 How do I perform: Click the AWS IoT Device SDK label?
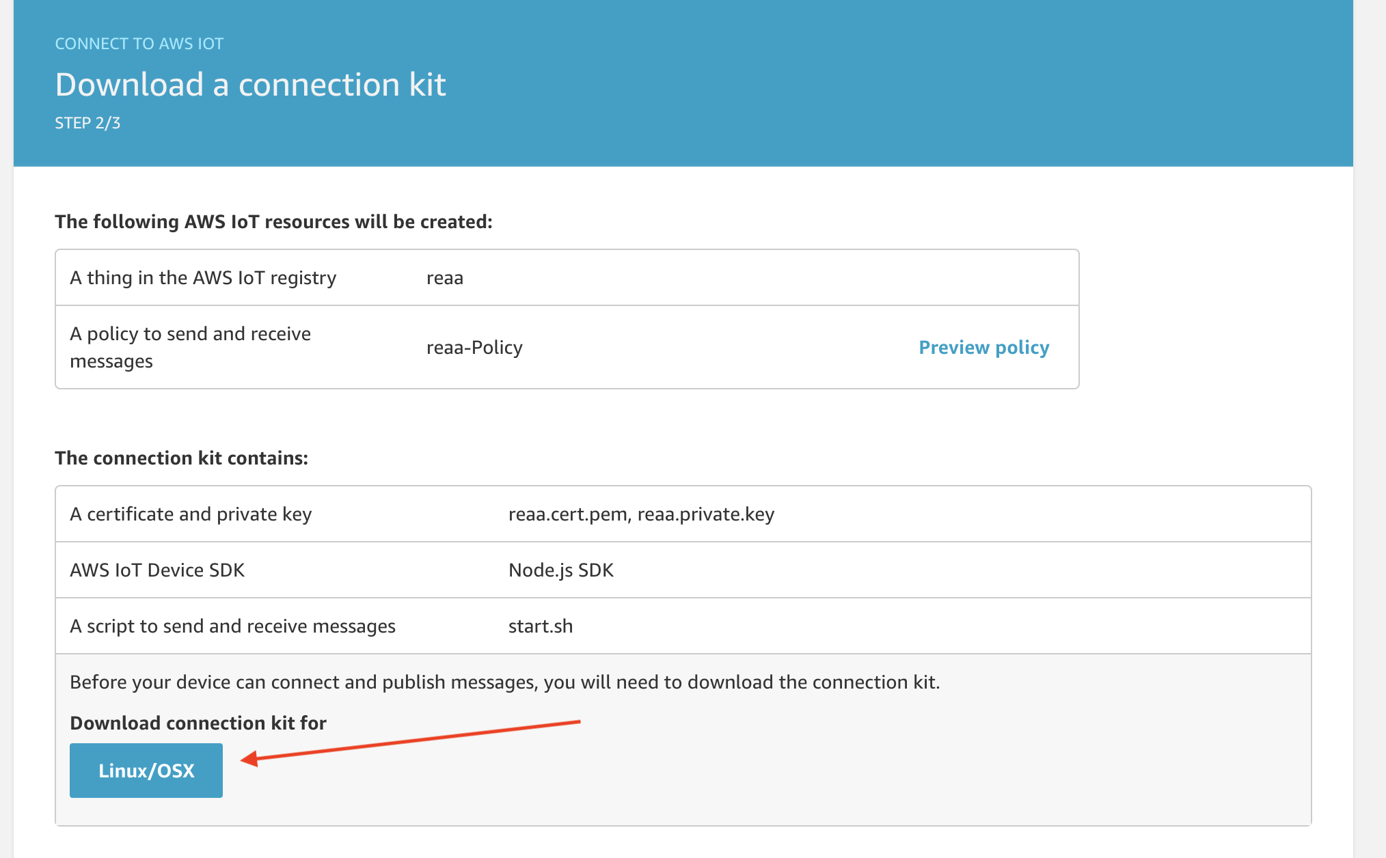pos(157,570)
